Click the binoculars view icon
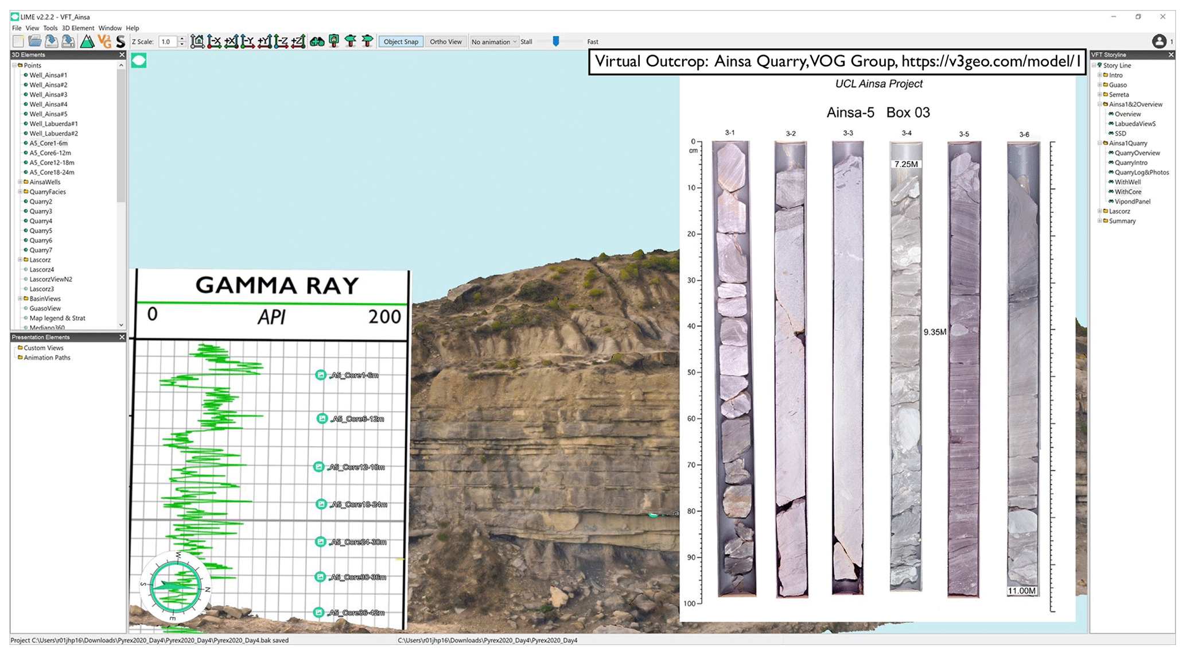The image size is (1186, 655). point(317,41)
